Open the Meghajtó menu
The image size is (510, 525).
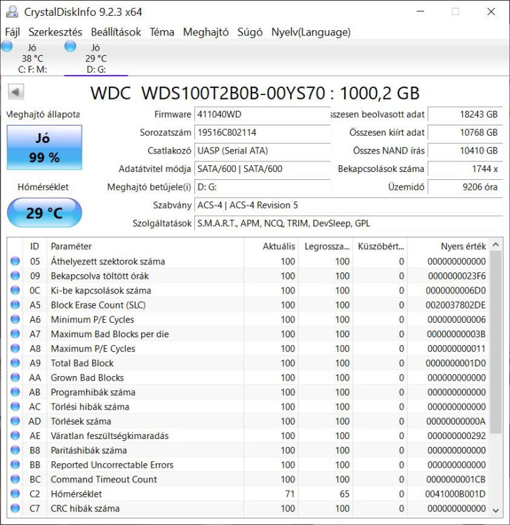click(205, 32)
